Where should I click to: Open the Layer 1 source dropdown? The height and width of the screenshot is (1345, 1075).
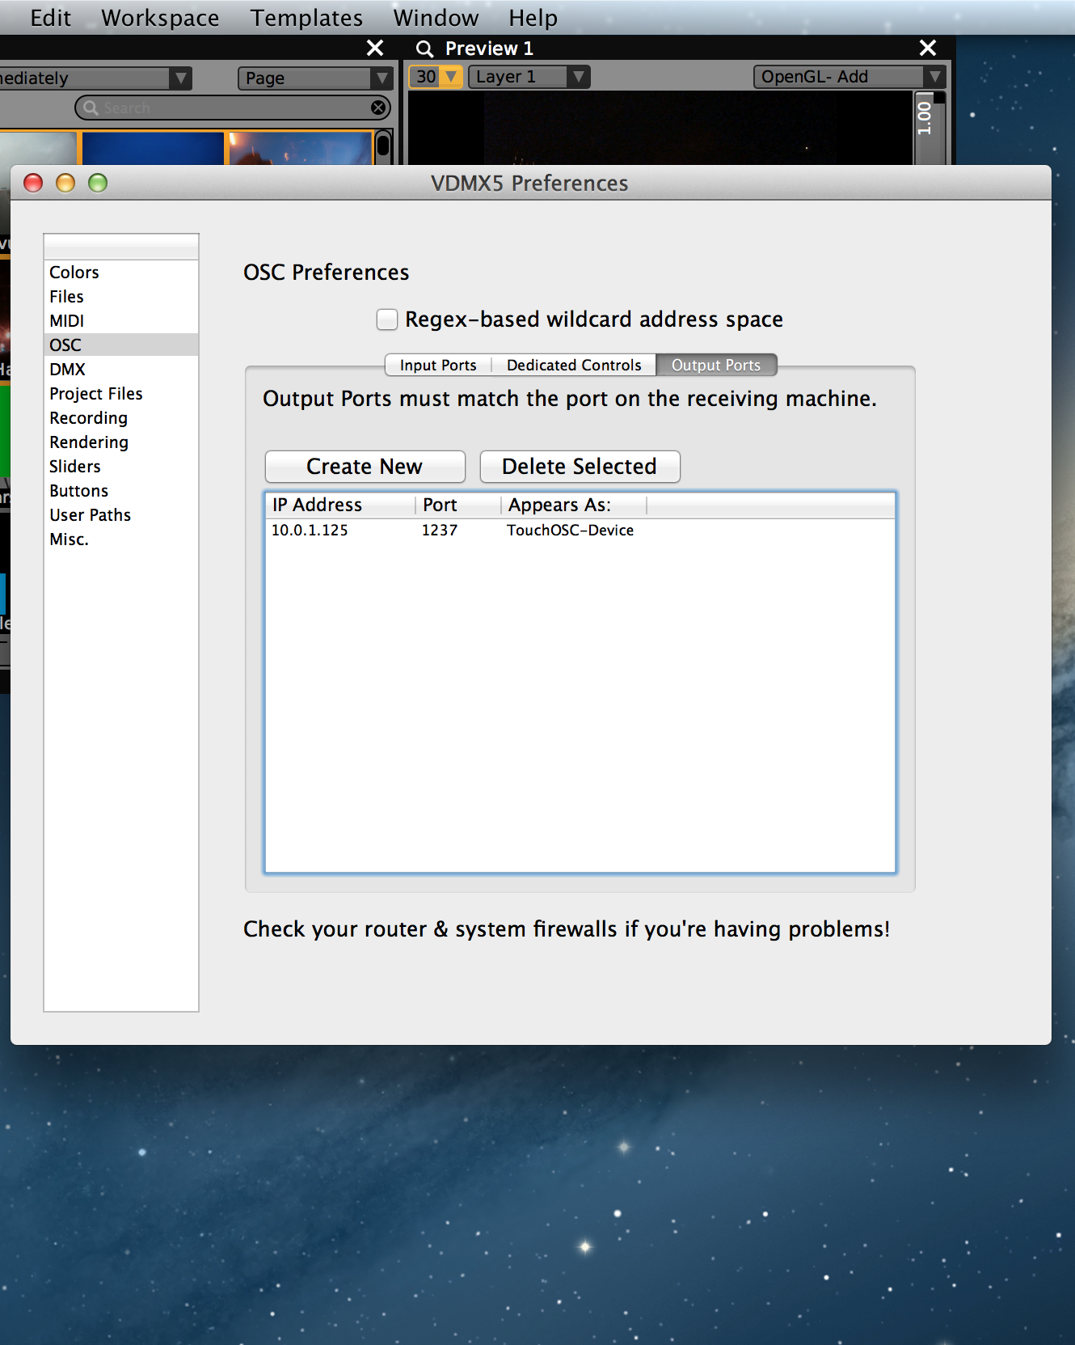[x=529, y=77]
